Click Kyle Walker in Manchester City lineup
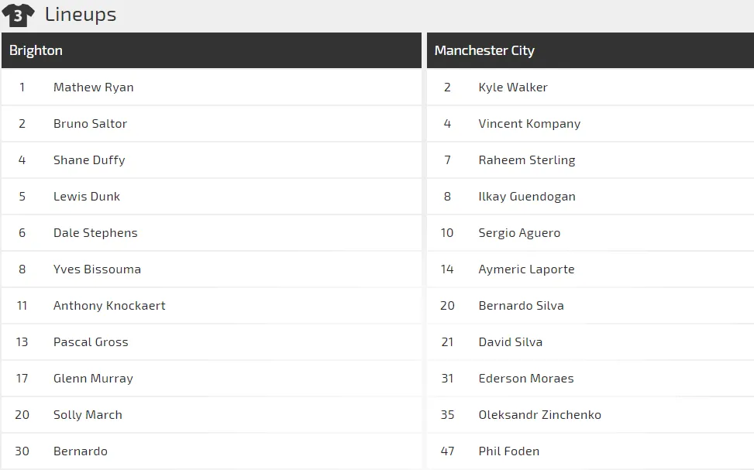 [x=513, y=87]
